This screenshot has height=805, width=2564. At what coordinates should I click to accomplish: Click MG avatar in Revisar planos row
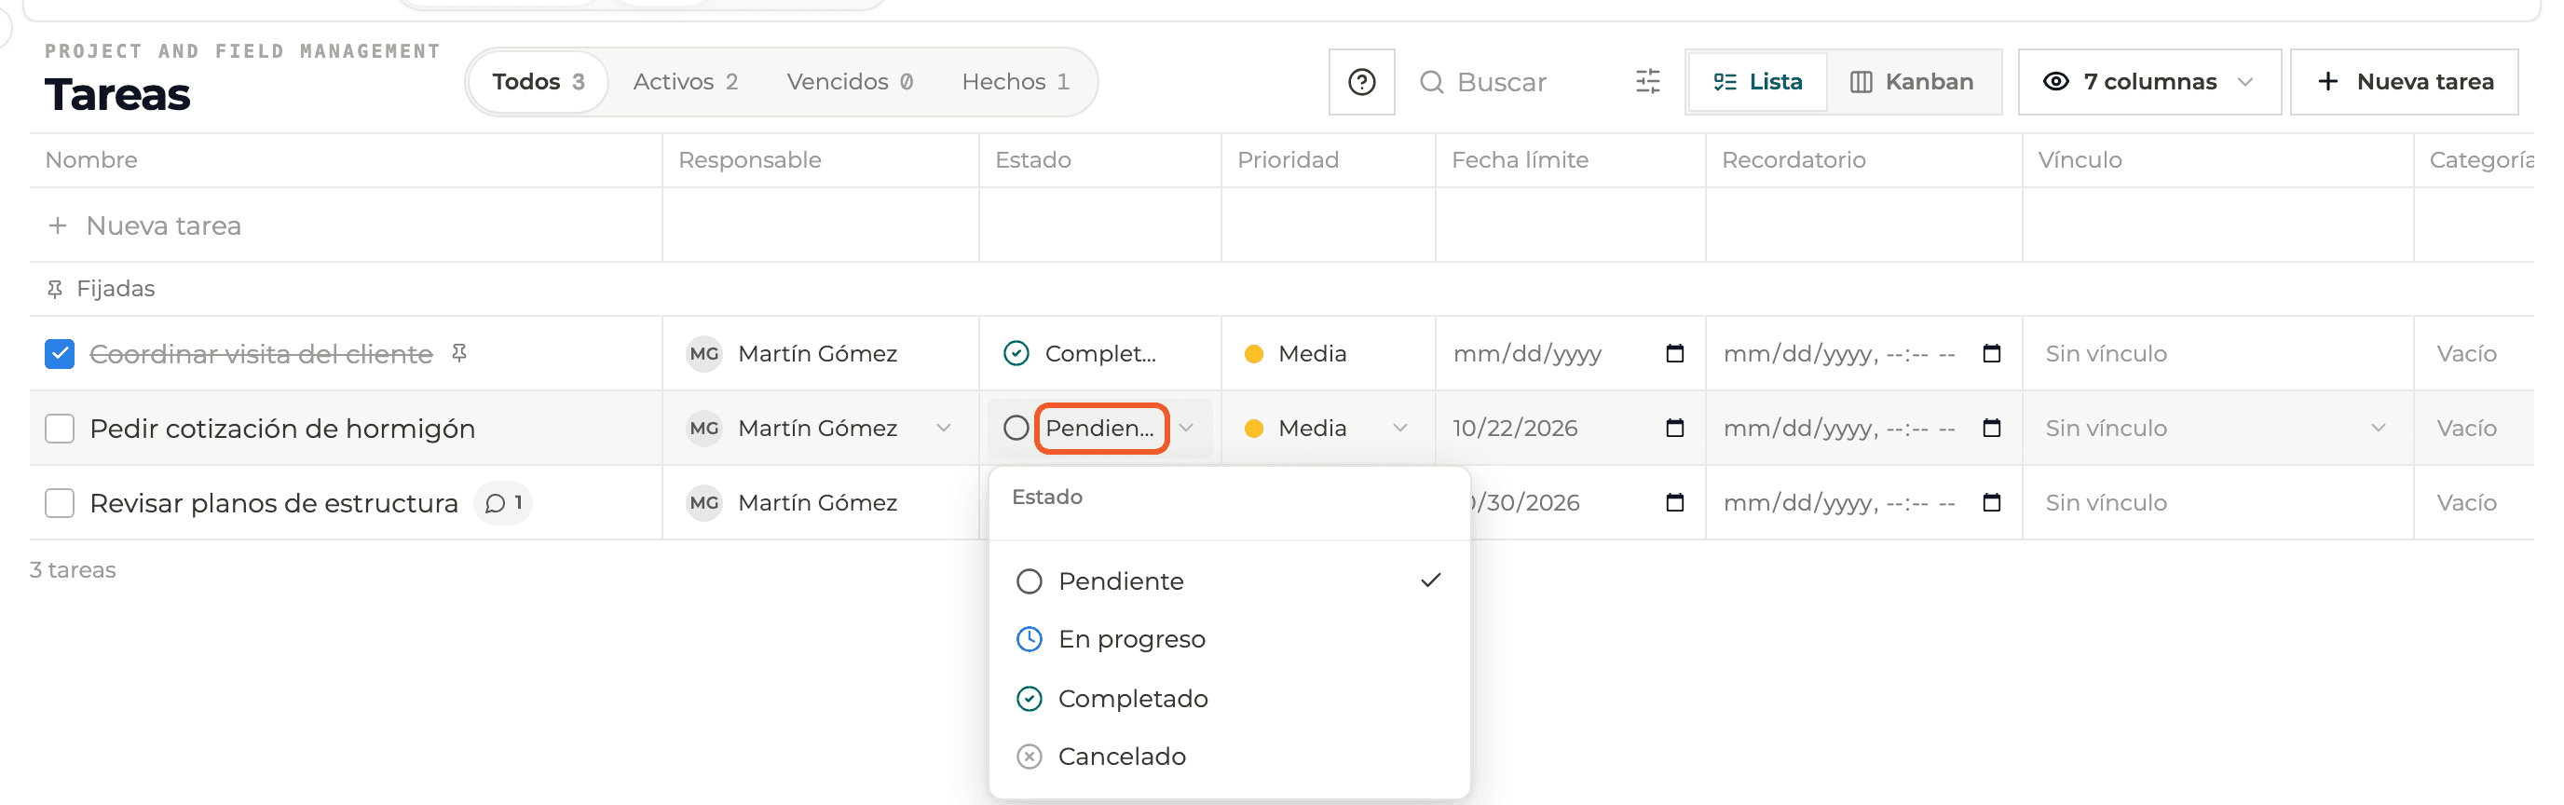pyautogui.click(x=704, y=502)
